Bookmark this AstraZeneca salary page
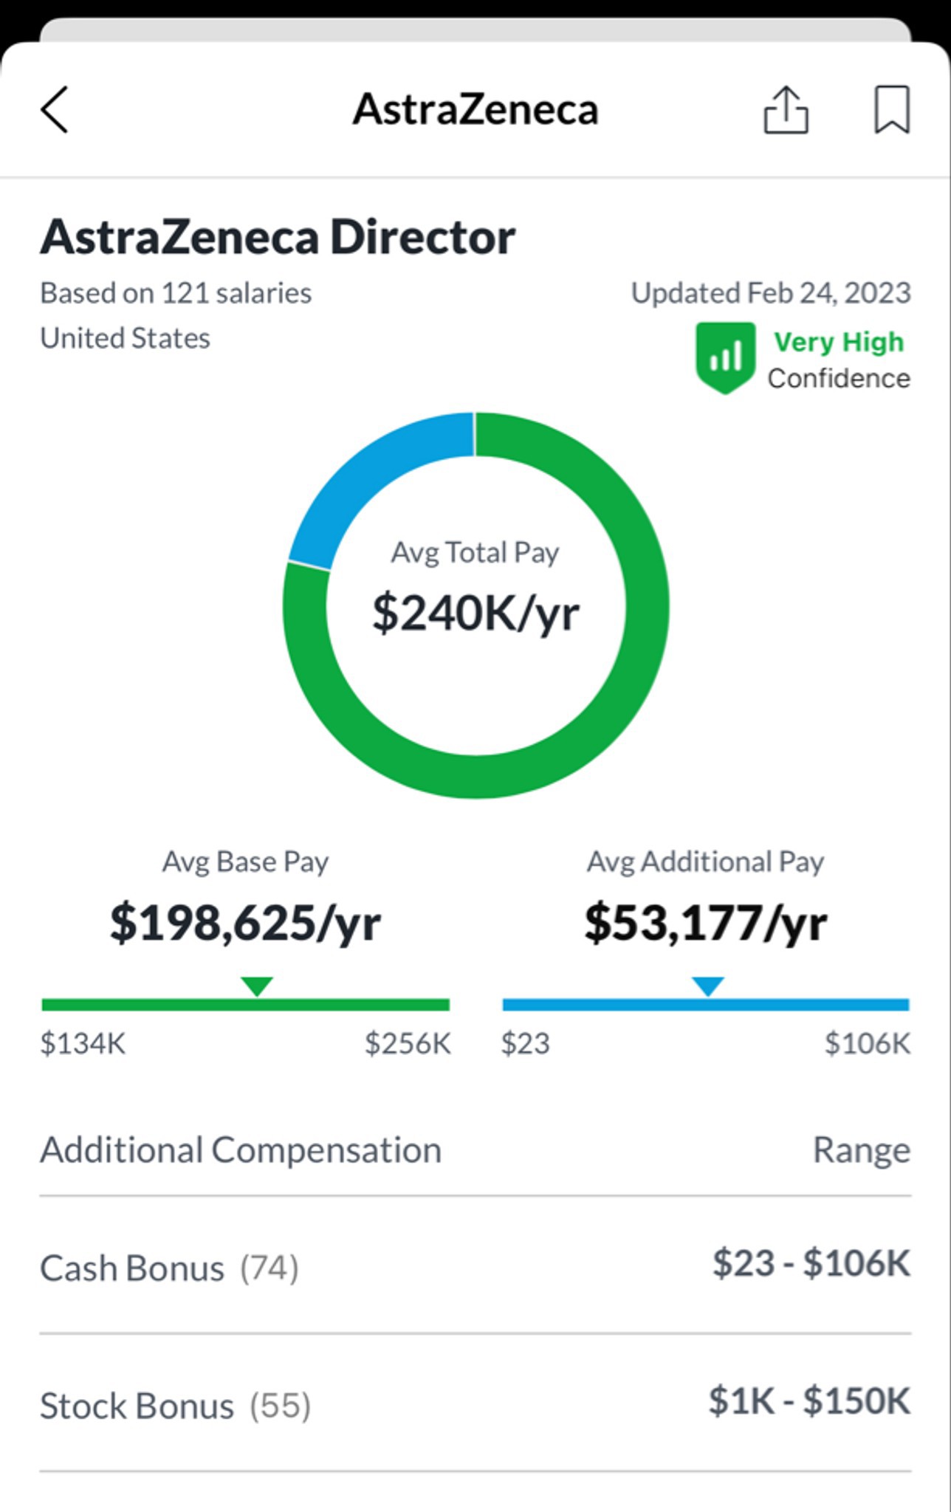Screen dimensions: 951x1512 click(x=892, y=110)
